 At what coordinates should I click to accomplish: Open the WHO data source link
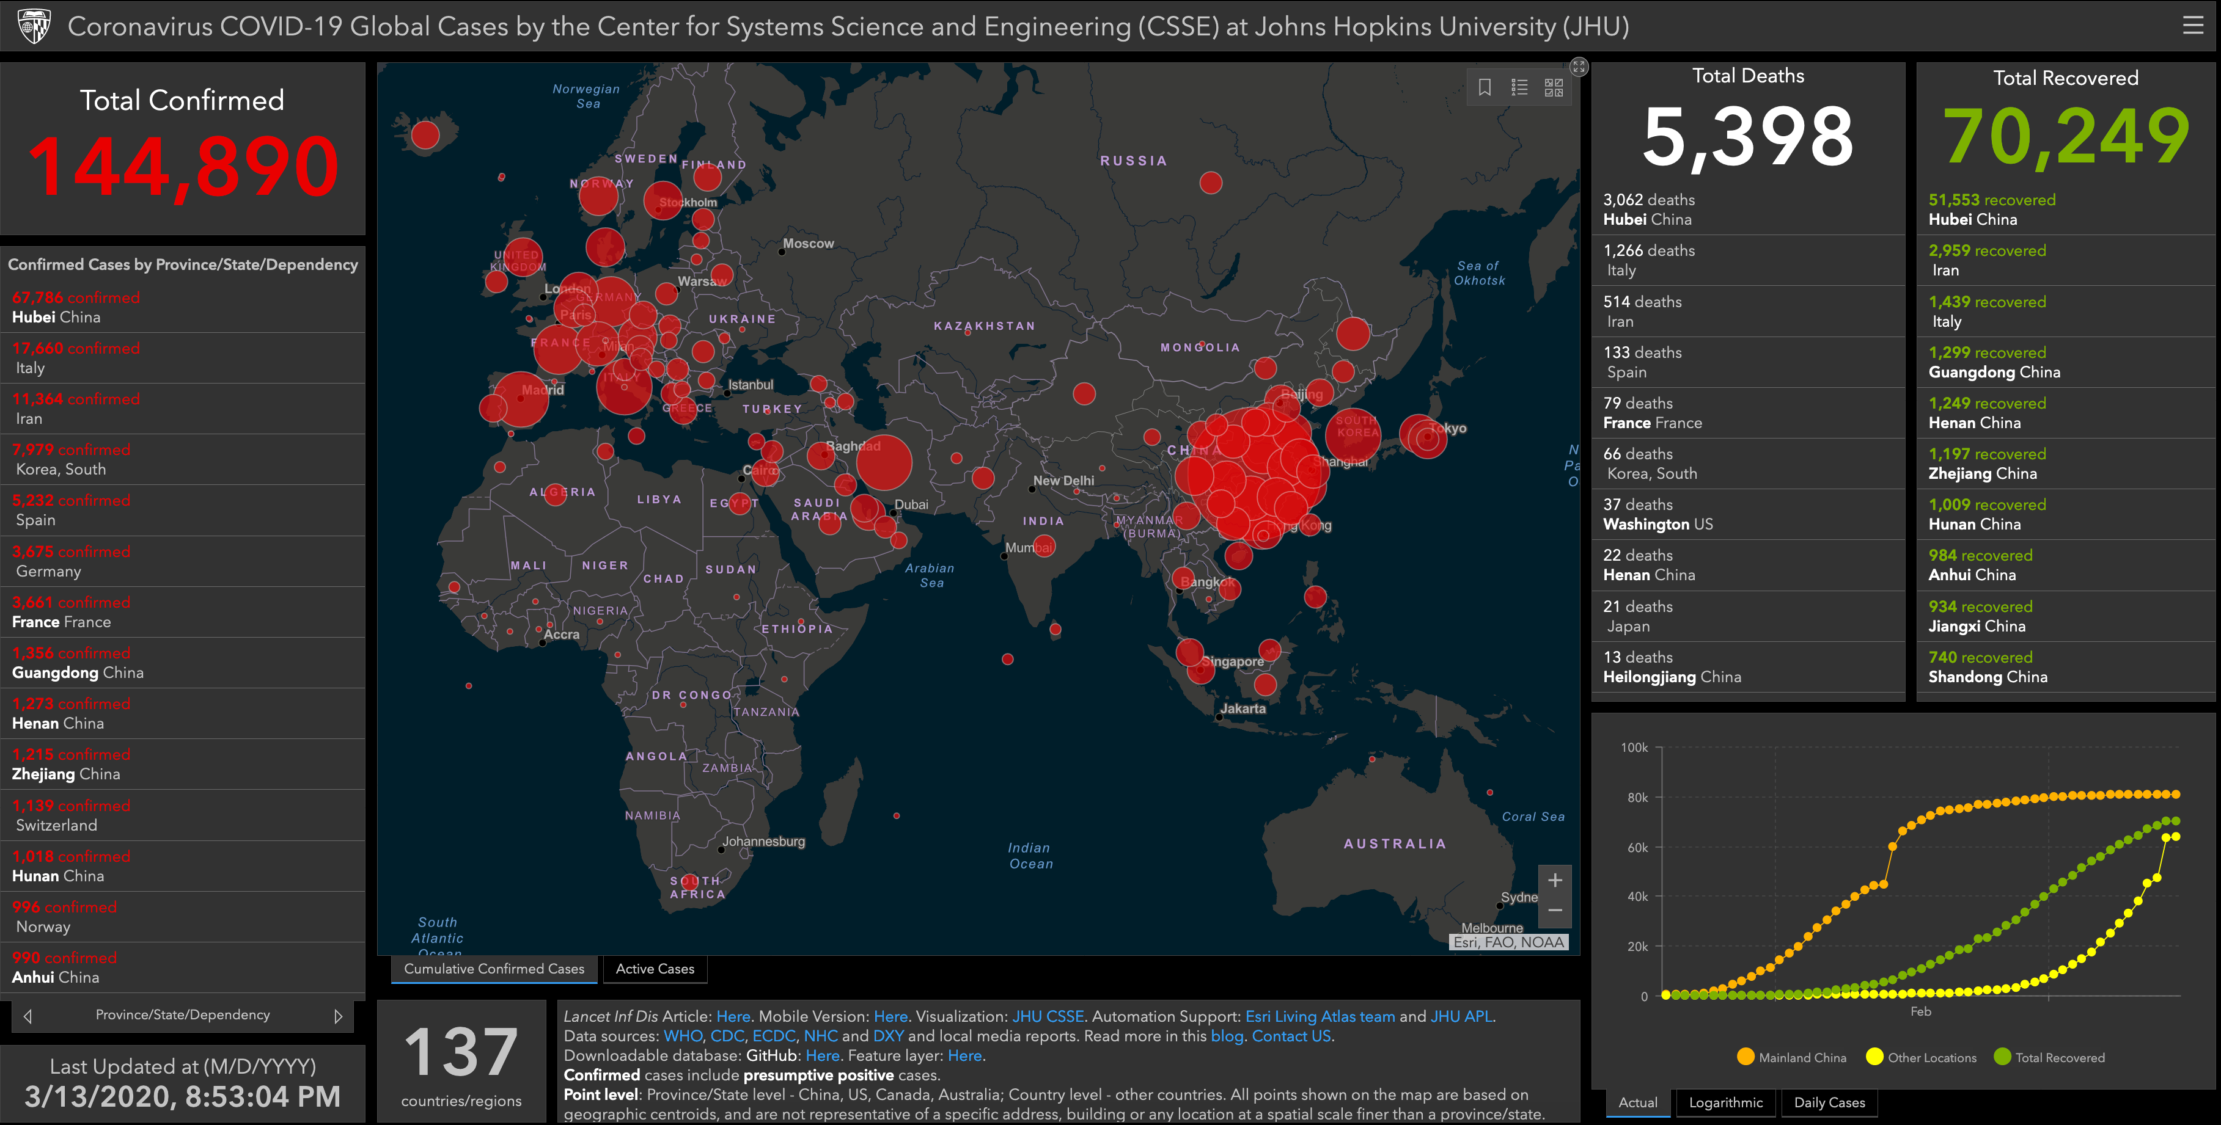coord(683,1036)
